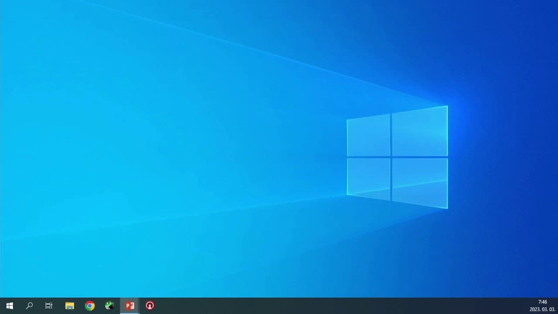
Task: Click the lower-left pane of the wallpaper Windows logo
Action: pyautogui.click(x=369, y=178)
